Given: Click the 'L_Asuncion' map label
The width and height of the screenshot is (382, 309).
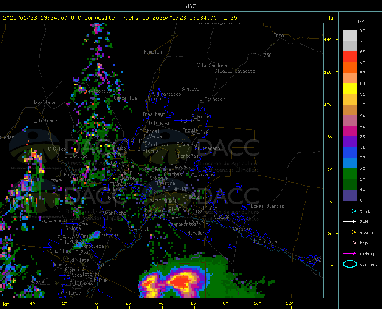Looking at the screenshot, I should [x=212, y=99].
